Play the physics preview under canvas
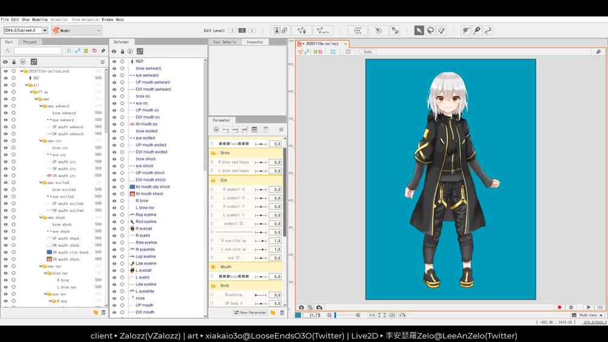 (x=589, y=307)
